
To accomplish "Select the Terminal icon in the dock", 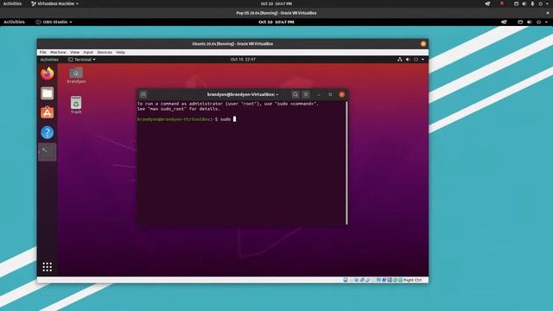I will click(48, 152).
